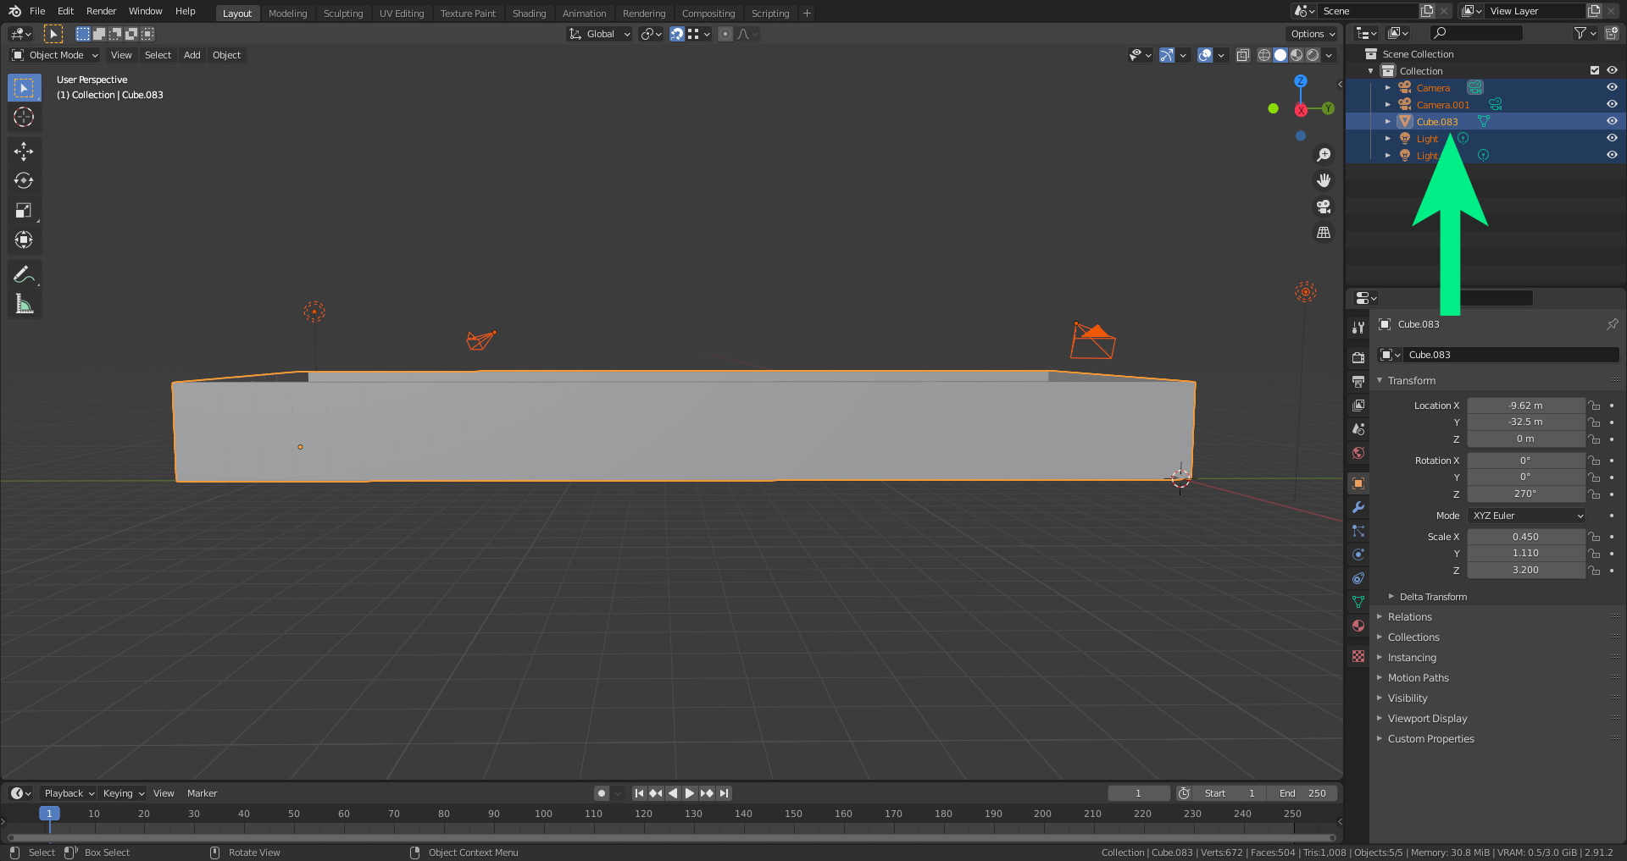The height and width of the screenshot is (861, 1627).
Task: Open the XYZ Euler rotation mode dropdown
Action: pyautogui.click(x=1527, y=516)
